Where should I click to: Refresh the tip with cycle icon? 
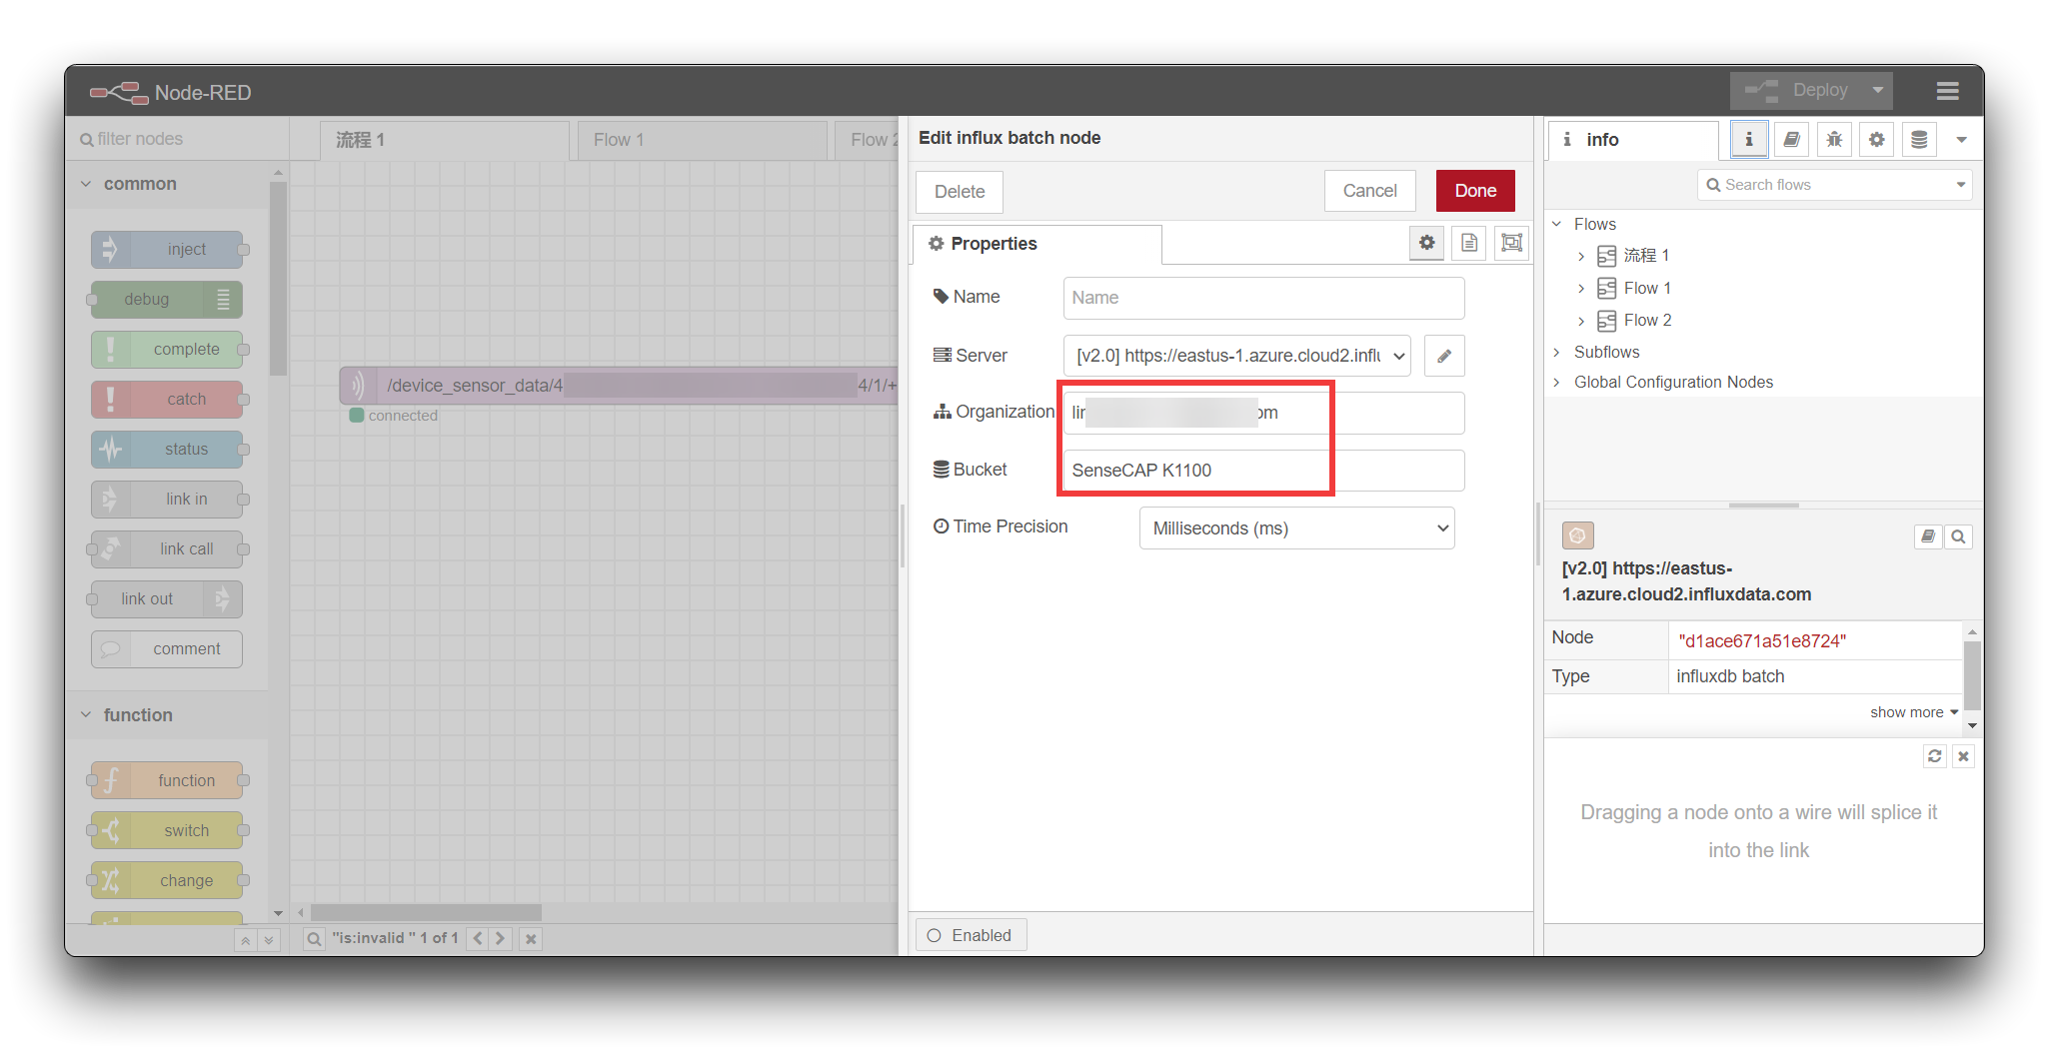[x=1935, y=756]
